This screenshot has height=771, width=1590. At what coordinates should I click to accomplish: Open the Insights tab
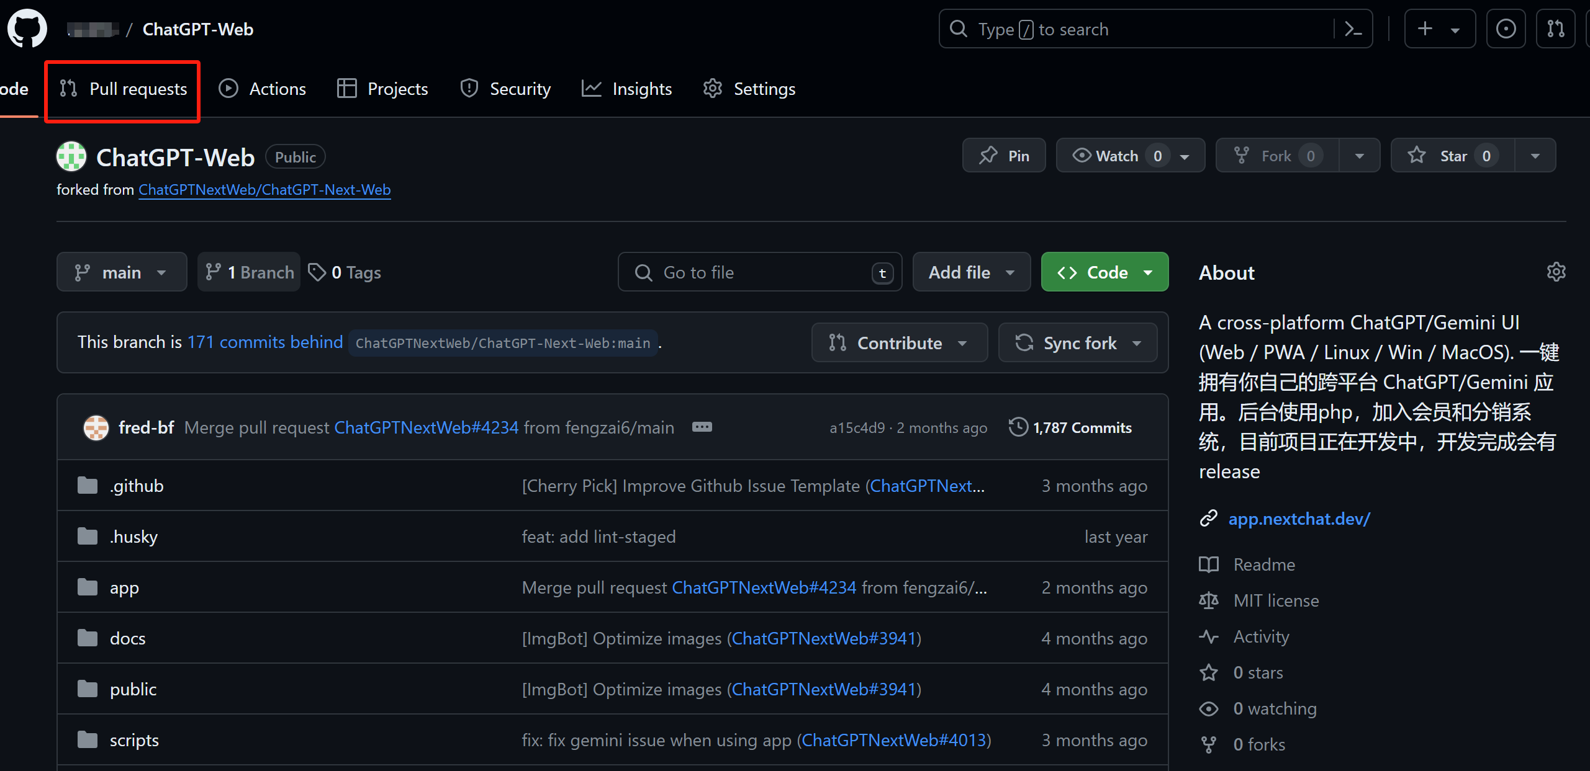tap(626, 89)
